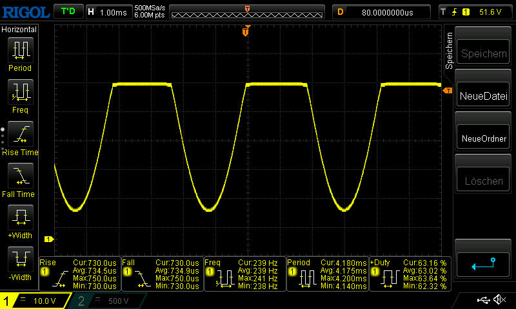
Task: Click the trigger level marker on right edge
Action: point(448,90)
